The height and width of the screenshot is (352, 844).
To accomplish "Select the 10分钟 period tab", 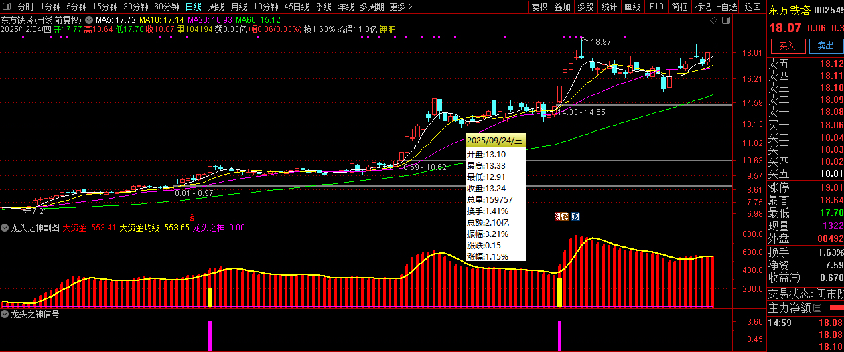I will click(x=266, y=7).
